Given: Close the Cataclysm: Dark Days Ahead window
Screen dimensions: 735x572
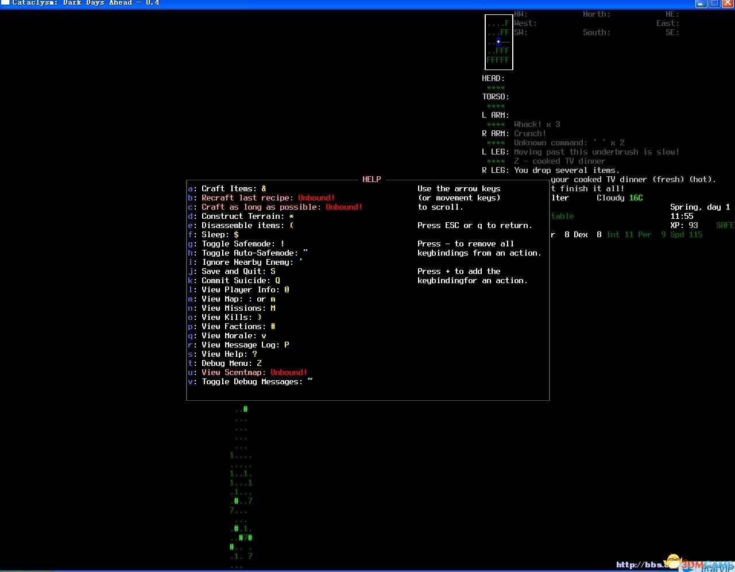Looking at the screenshot, I should pyautogui.click(x=728, y=3).
